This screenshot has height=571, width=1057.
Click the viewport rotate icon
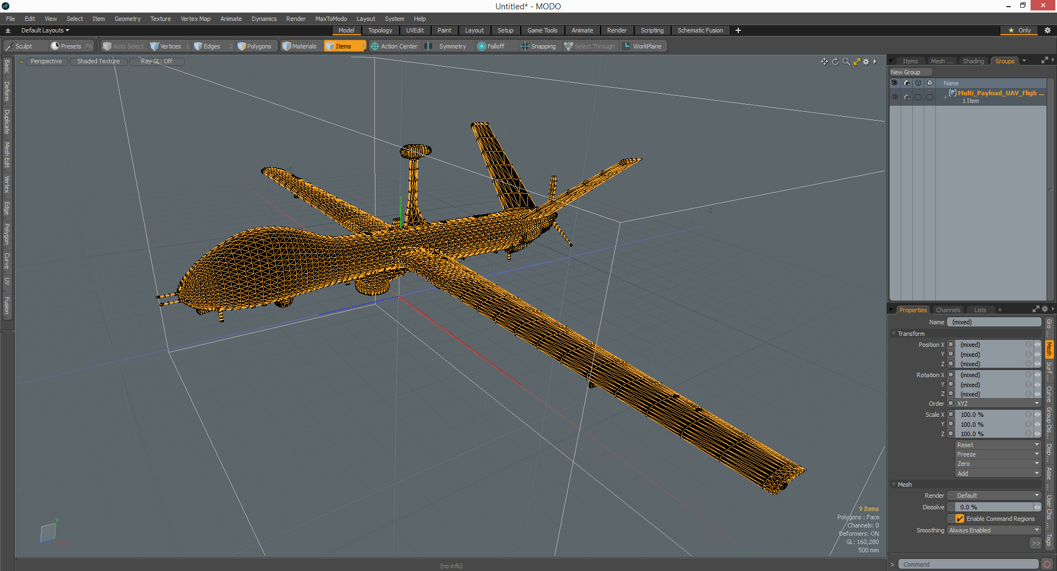[x=835, y=62]
